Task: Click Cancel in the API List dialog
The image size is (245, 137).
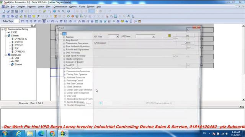Action: pos(188,43)
